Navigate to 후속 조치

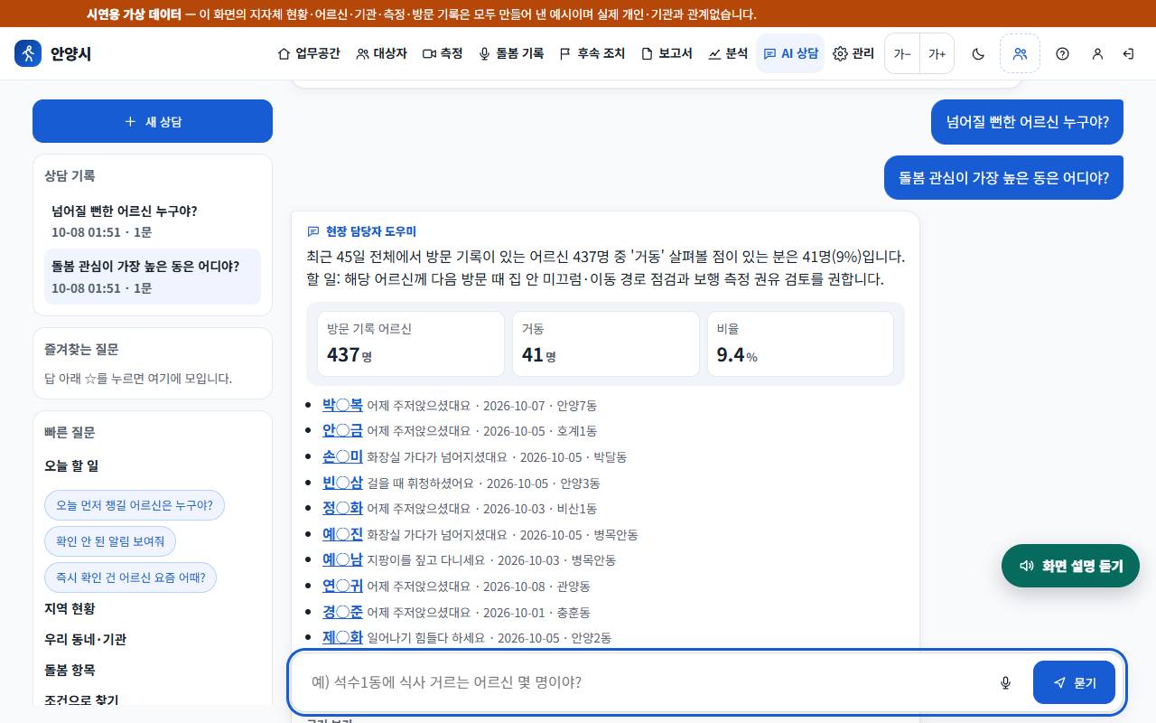tap(592, 53)
